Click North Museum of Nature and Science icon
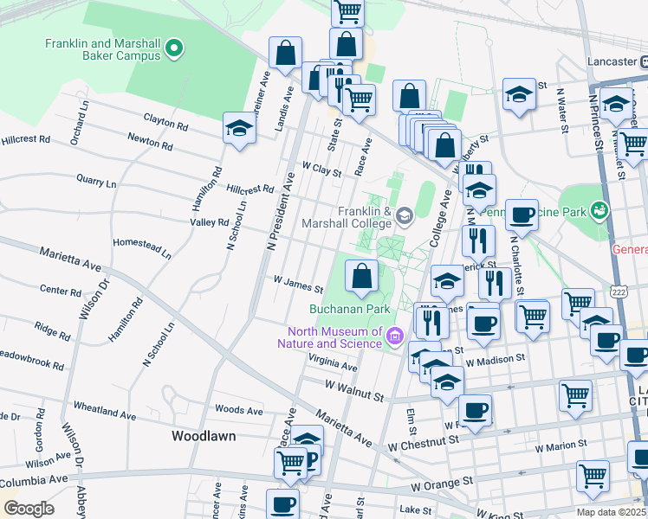Screen dimensions: 648x519 point(395,336)
